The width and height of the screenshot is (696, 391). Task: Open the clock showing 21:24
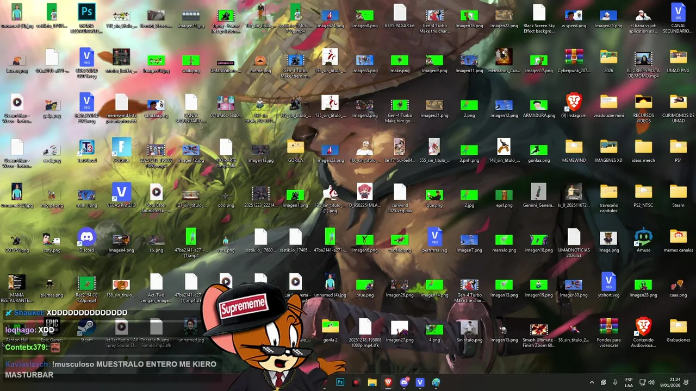click(669, 382)
